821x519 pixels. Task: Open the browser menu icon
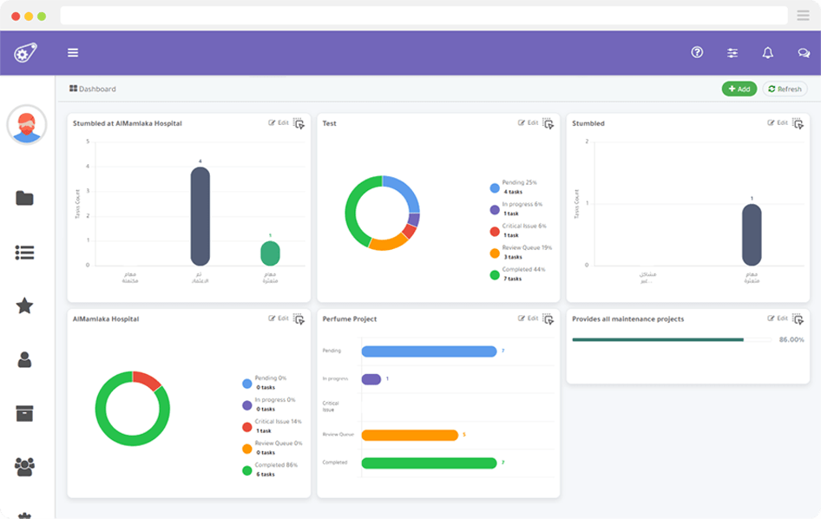802,14
